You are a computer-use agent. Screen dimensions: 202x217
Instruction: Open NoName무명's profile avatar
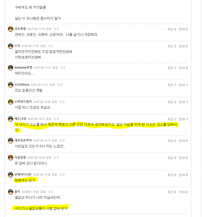point(10,68)
